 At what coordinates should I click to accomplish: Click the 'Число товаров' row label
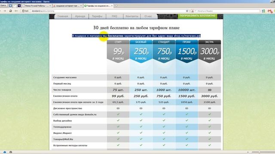coord(62,90)
